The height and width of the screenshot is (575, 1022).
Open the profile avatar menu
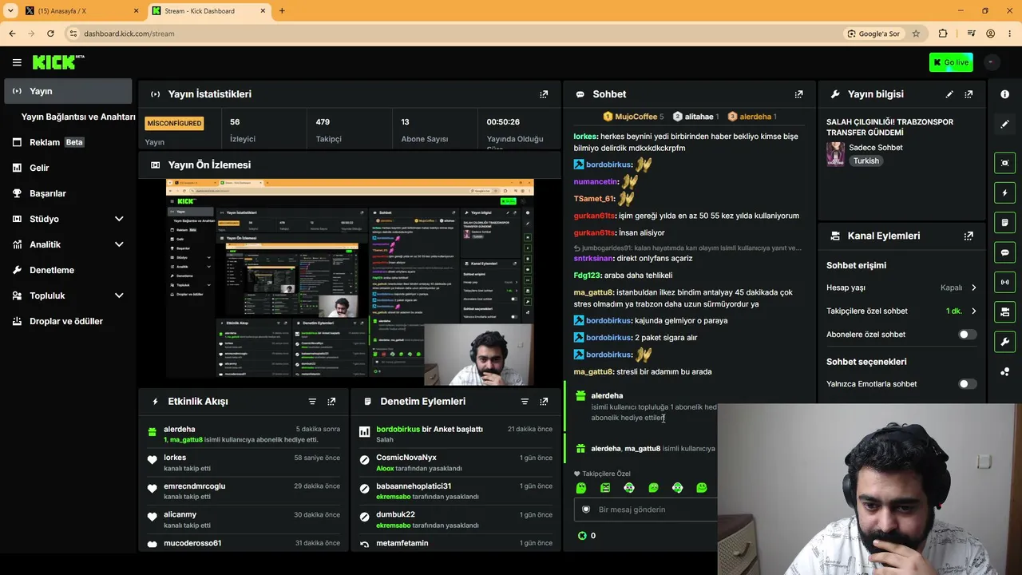pos(991,62)
